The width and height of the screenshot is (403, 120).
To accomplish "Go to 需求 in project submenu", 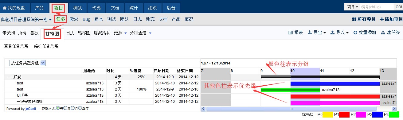I will 74,19.
